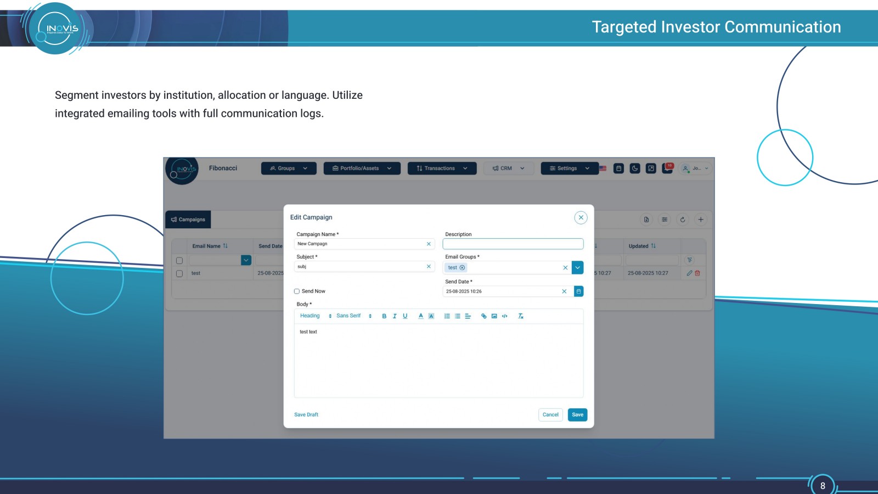878x494 pixels.
Task: Click the Save Draft link
Action: [306, 415]
